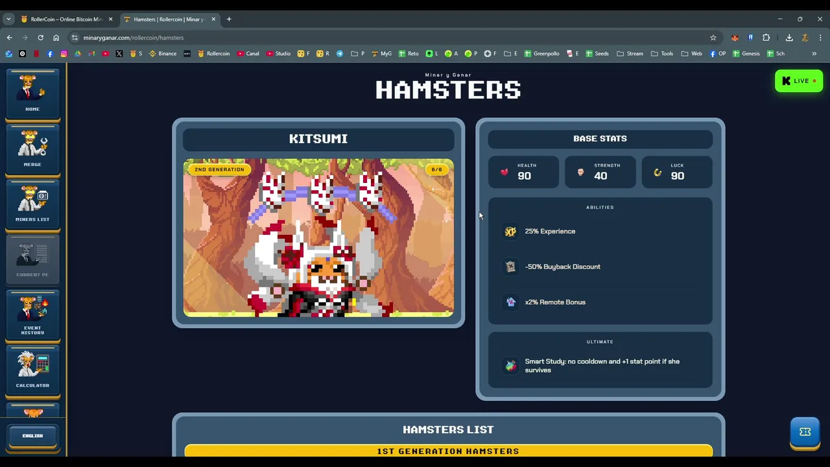Open the site information icon
Image resolution: width=830 pixels, height=467 pixels.
tap(75, 38)
